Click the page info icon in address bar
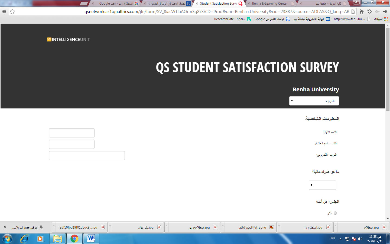Viewport: 390px width, 244px height. pos(353,12)
